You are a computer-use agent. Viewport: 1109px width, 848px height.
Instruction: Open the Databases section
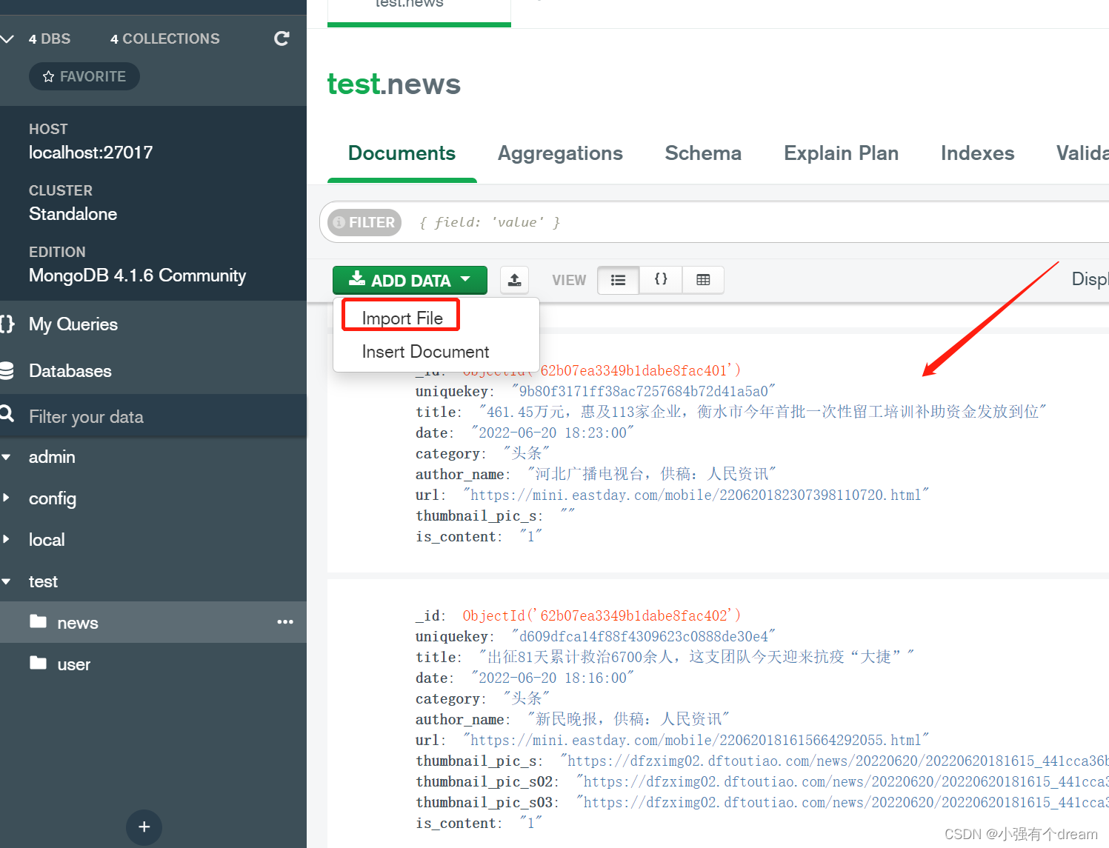tap(70, 371)
